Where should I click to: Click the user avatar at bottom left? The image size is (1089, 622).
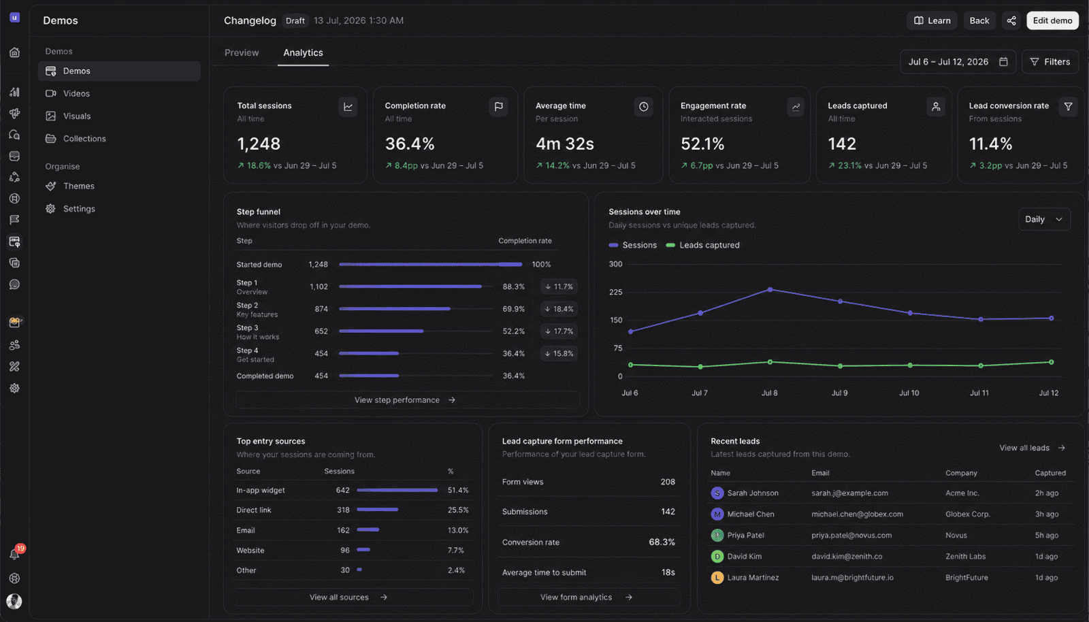(x=14, y=602)
